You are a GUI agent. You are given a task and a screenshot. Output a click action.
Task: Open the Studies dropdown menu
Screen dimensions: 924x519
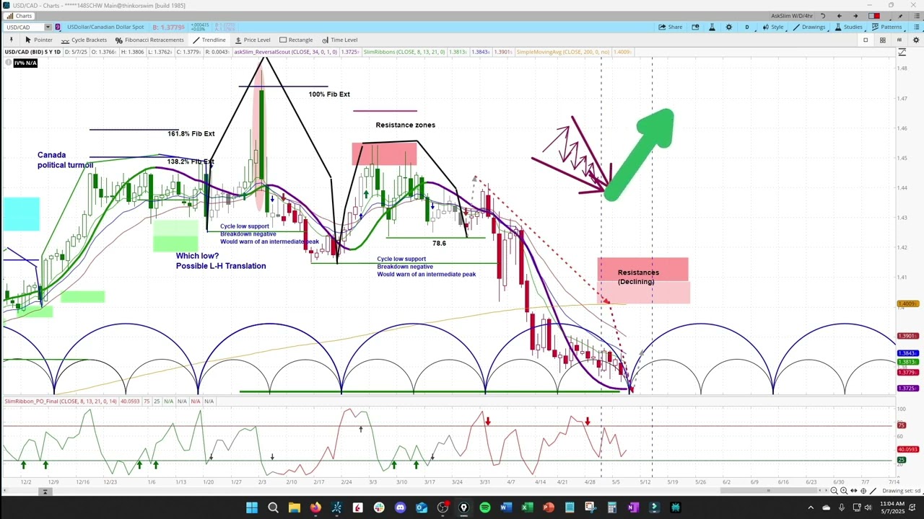click(848, 27)
